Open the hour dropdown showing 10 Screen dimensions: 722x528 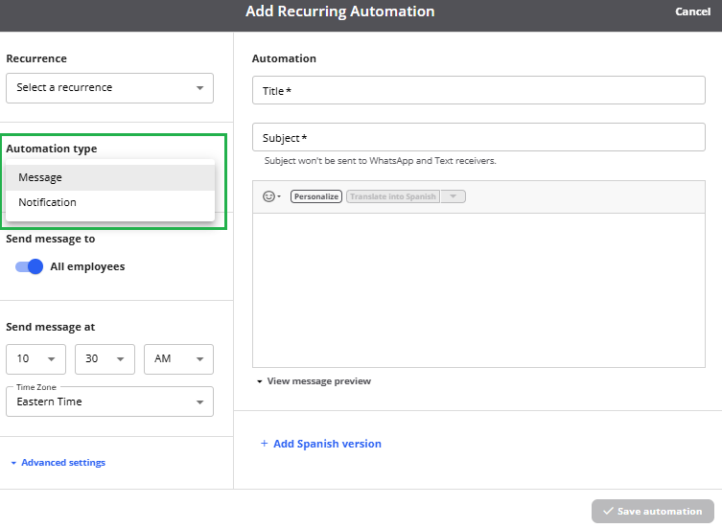[35, 358]
